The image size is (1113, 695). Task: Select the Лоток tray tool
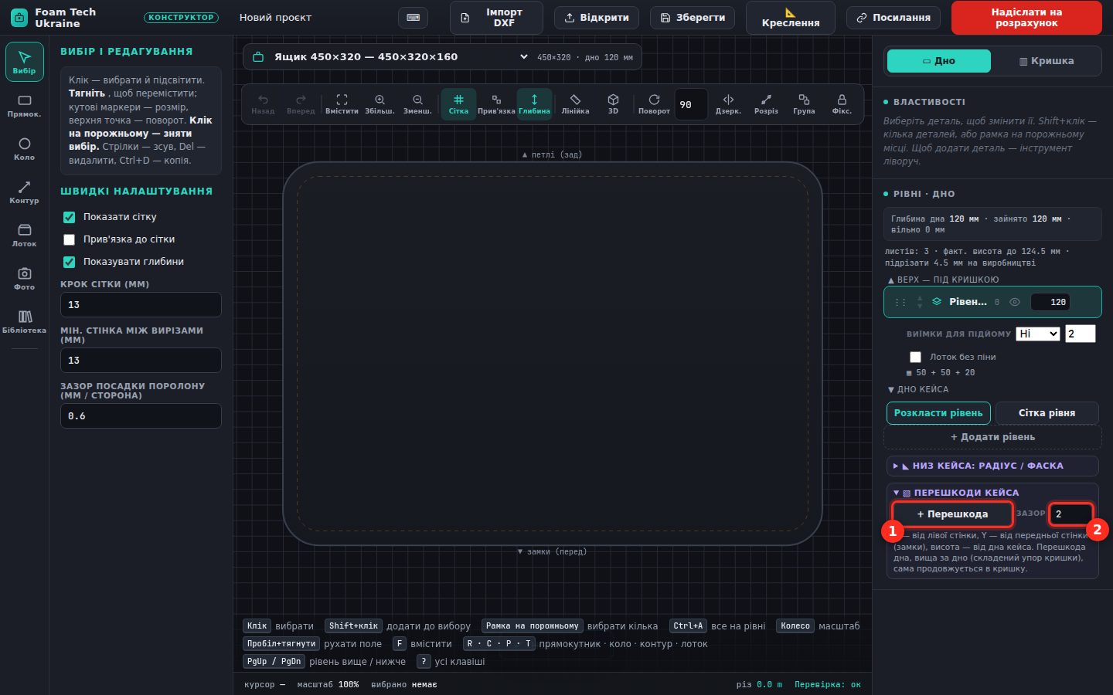[24, 236]
